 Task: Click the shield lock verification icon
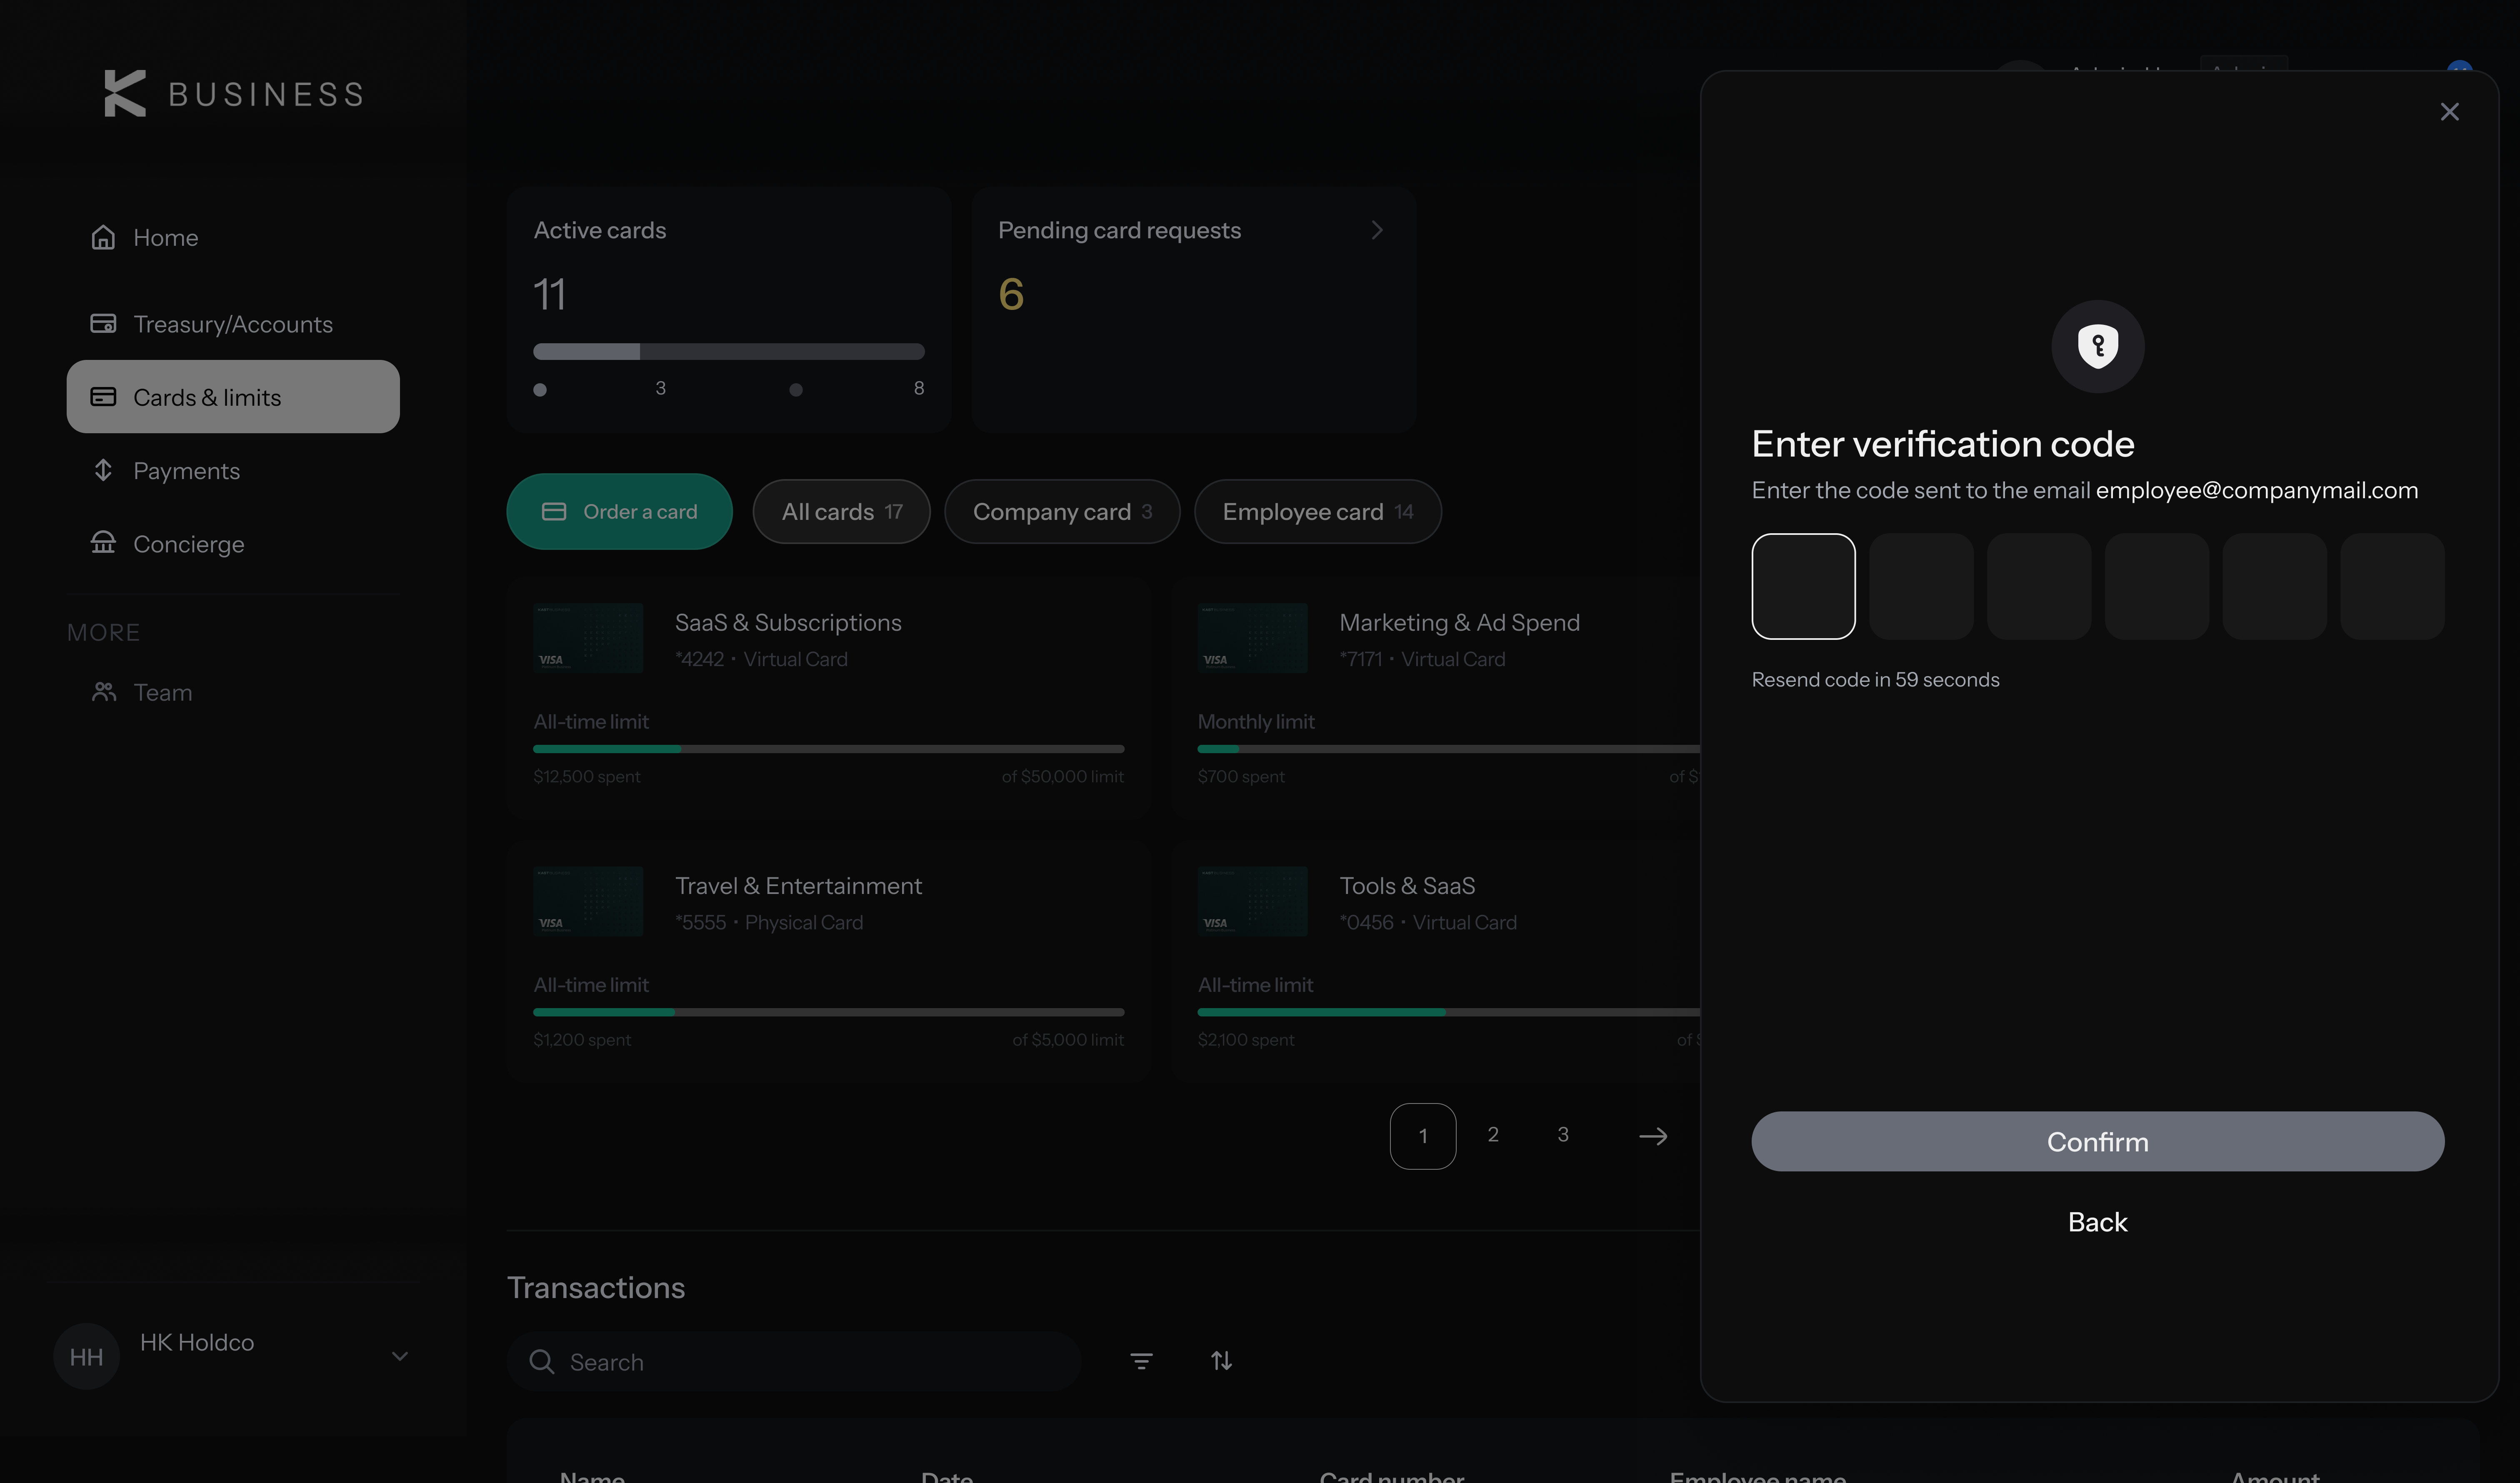[x=2098, y=346]
